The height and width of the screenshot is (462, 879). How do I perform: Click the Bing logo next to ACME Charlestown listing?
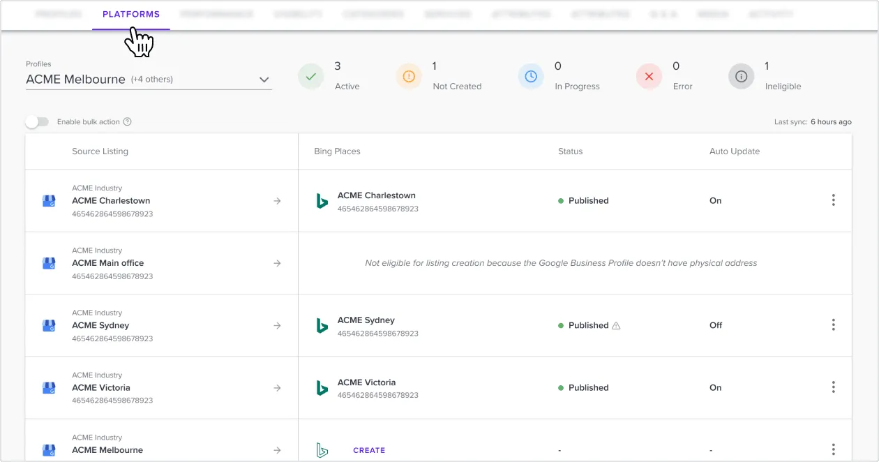pos(322,201)
